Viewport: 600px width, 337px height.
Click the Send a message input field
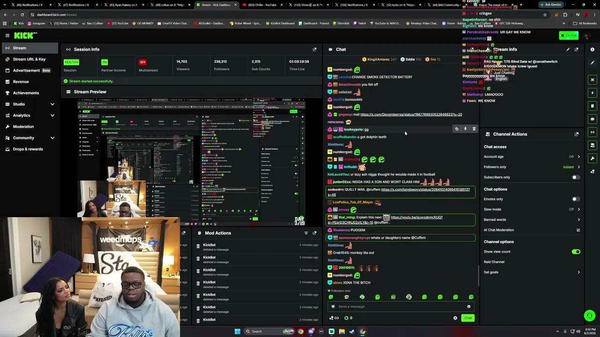tap(401, 307)
